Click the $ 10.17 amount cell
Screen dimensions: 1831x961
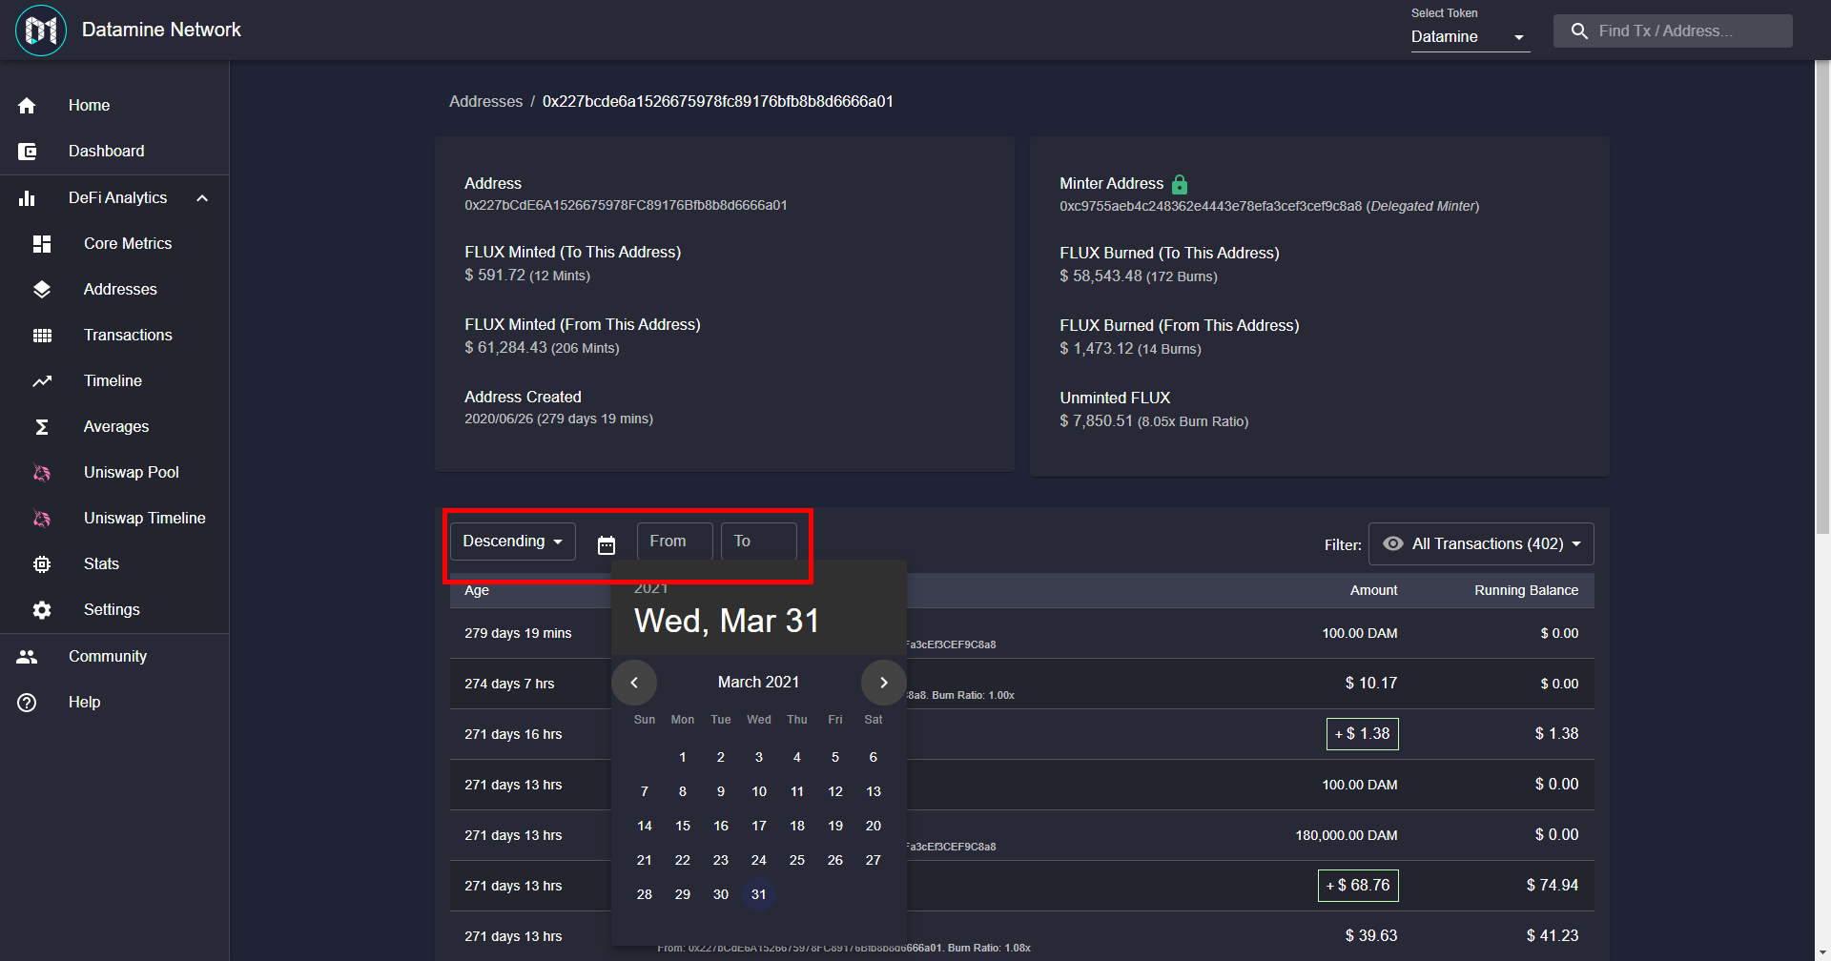1371,684
